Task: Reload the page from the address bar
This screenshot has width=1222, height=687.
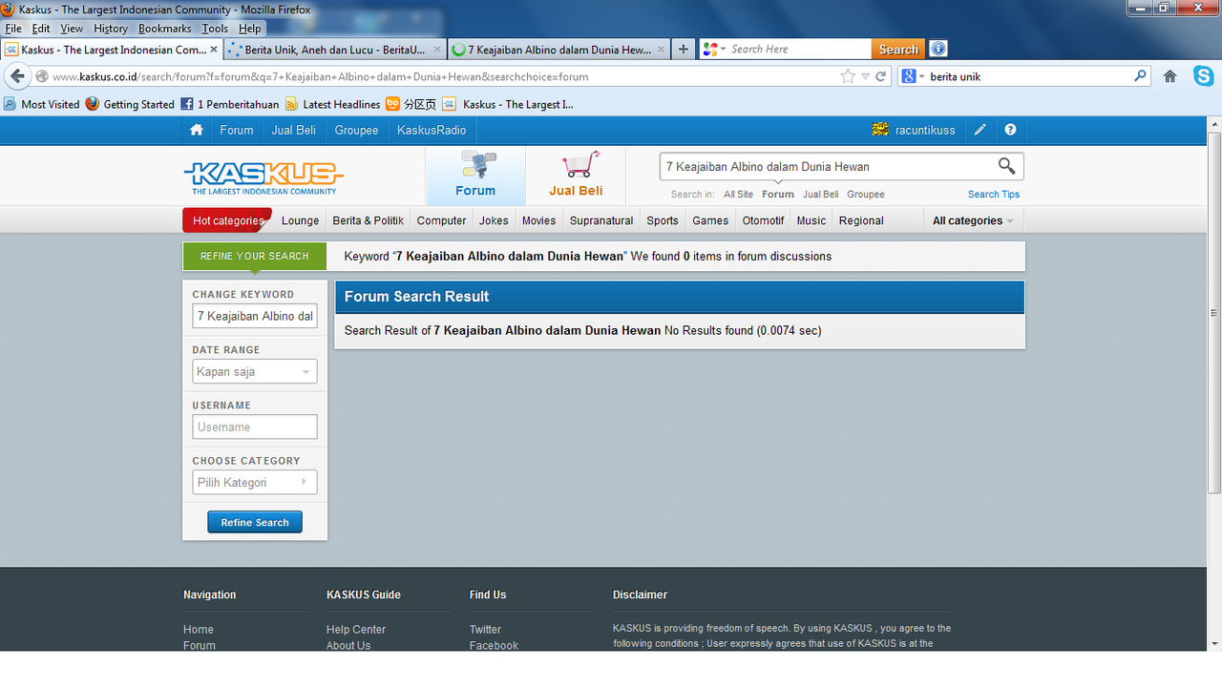Action: pos(881,76)
